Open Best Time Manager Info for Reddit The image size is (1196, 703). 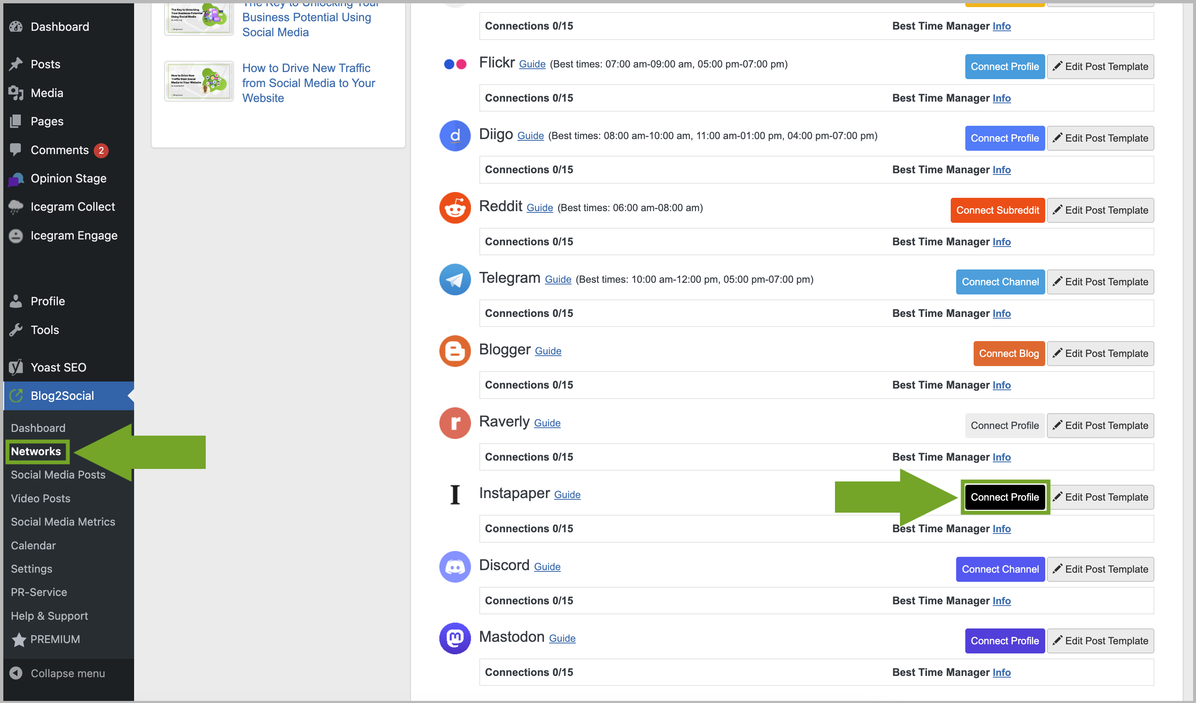pyautogui.click(x=1002, y=242)
